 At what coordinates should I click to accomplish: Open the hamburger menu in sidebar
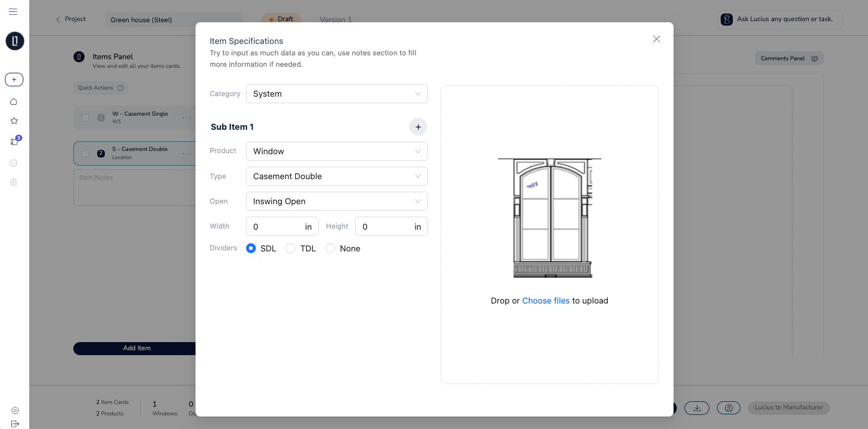13,11
